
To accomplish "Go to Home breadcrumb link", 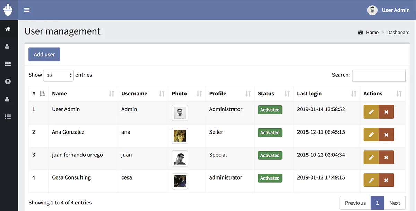I will coord(372,33).
